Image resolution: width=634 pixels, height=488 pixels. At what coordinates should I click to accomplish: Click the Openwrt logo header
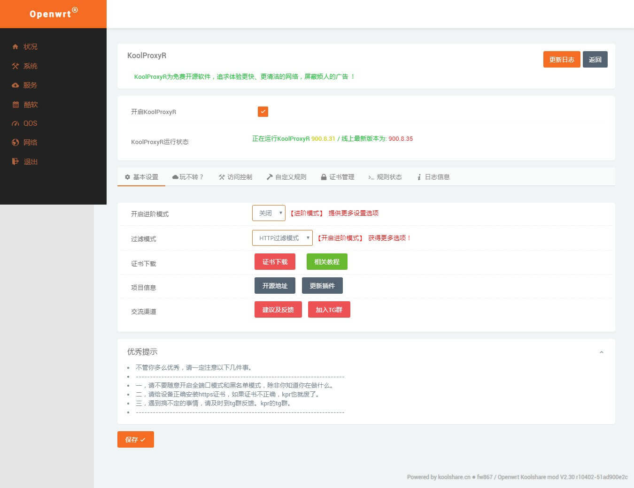pyautogui.click(x=54, y=14)
